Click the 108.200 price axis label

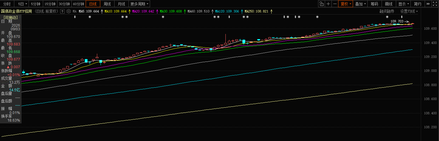tap(430, 127)
